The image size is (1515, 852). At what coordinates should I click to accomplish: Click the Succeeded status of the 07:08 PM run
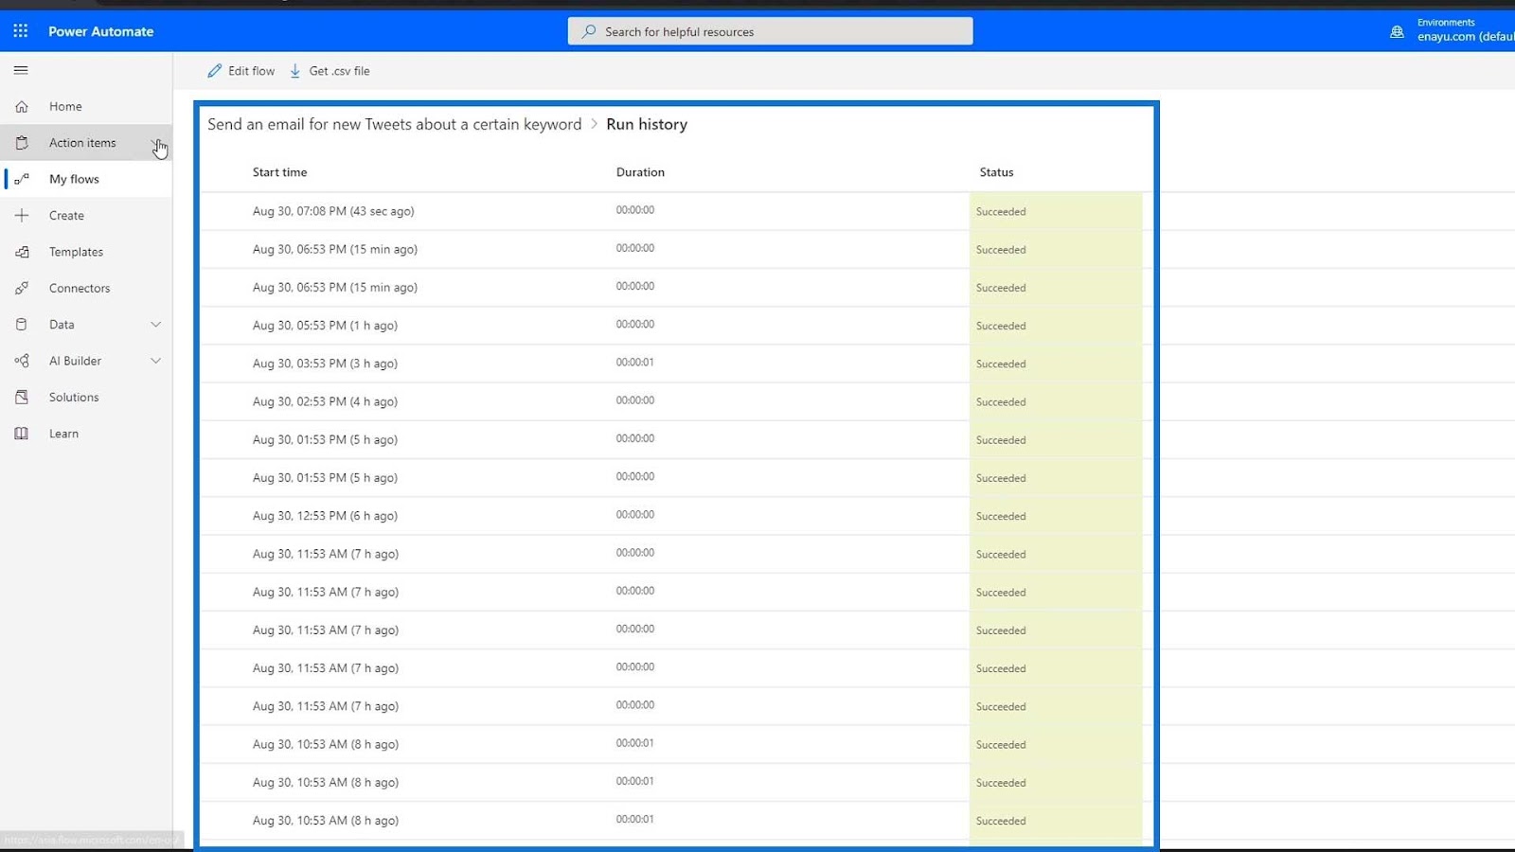point(1001,212)
